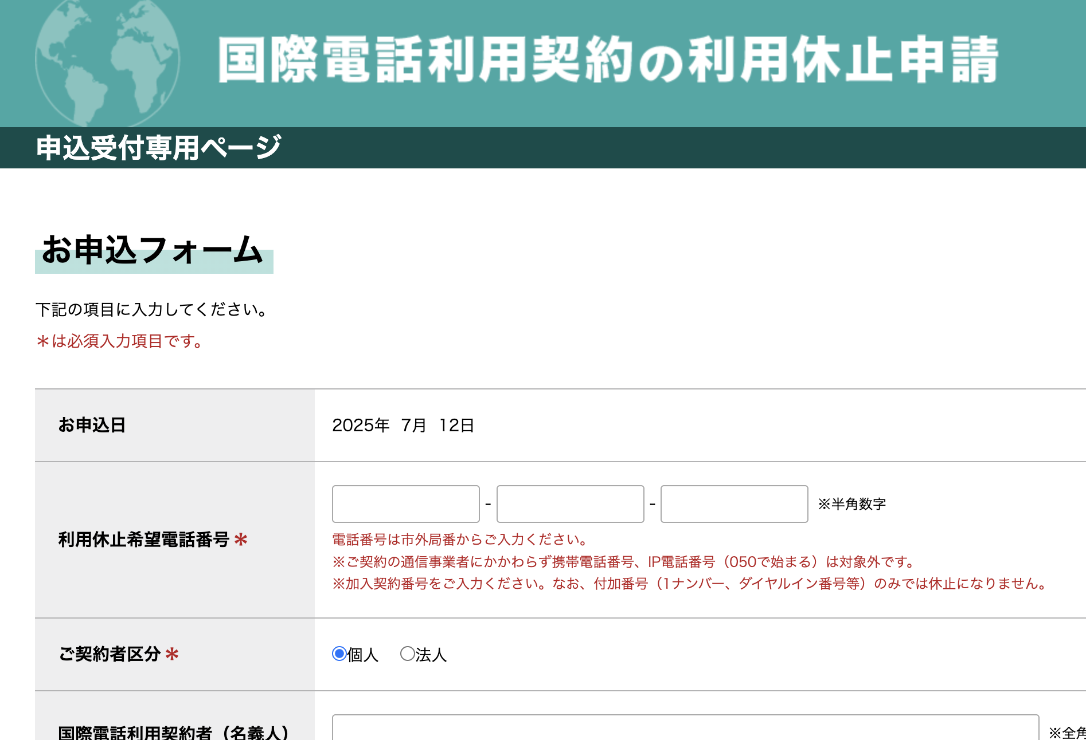Click the middle phone number field

[x=571, y=504]
